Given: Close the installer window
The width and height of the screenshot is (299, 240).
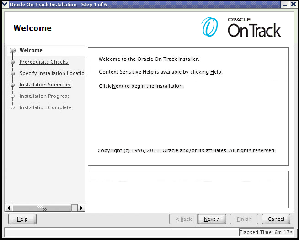Looking at the screenshot, I should coord(294,5).
